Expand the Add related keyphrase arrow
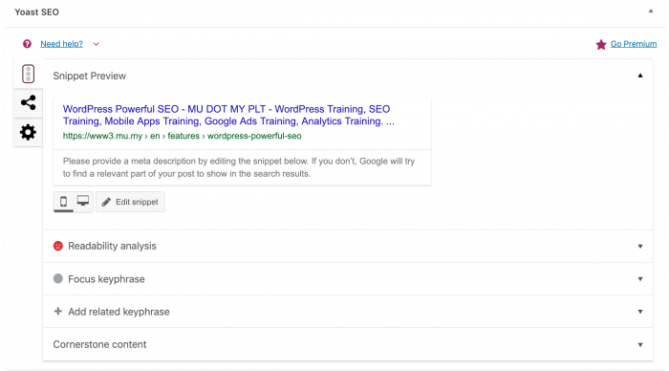 click(x=640, y=312)
